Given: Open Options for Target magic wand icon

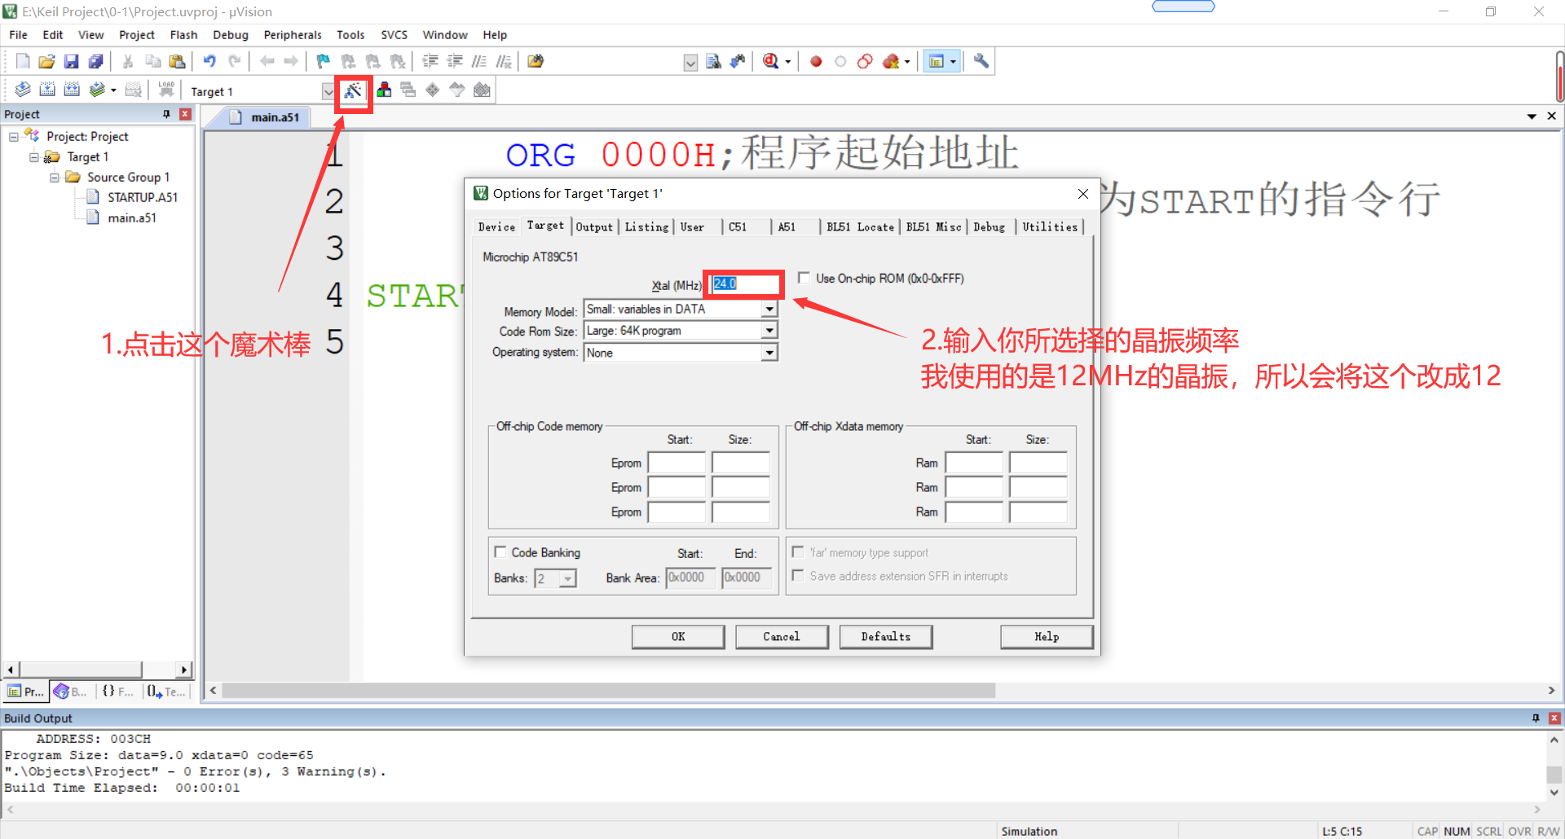Looking at the screenshot, I should [353, 90].
